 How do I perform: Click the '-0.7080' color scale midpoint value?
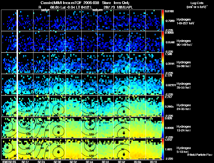[170, 21]
